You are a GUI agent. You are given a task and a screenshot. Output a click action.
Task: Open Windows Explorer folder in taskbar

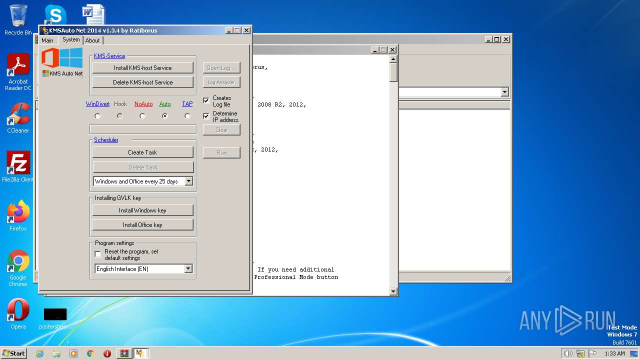click(x=56, y=353)
